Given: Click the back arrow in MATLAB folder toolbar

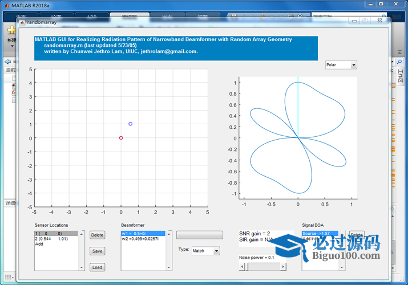Looking at the screenshot, I should tap(7, 62).
